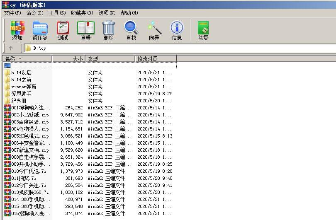Viewport: 336px width, 220px height.
Task: Sort by Modified time (修改时间) header
Action: pyautogui.click(x=156, y=59)
